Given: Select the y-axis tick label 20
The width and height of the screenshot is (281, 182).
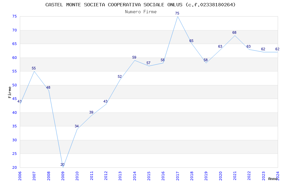Looking at the screenshot, I should coord(15,167).
